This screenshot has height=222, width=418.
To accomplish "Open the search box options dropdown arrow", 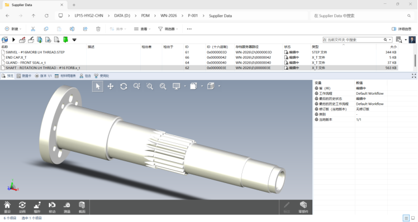I will (x=390, y=40).
